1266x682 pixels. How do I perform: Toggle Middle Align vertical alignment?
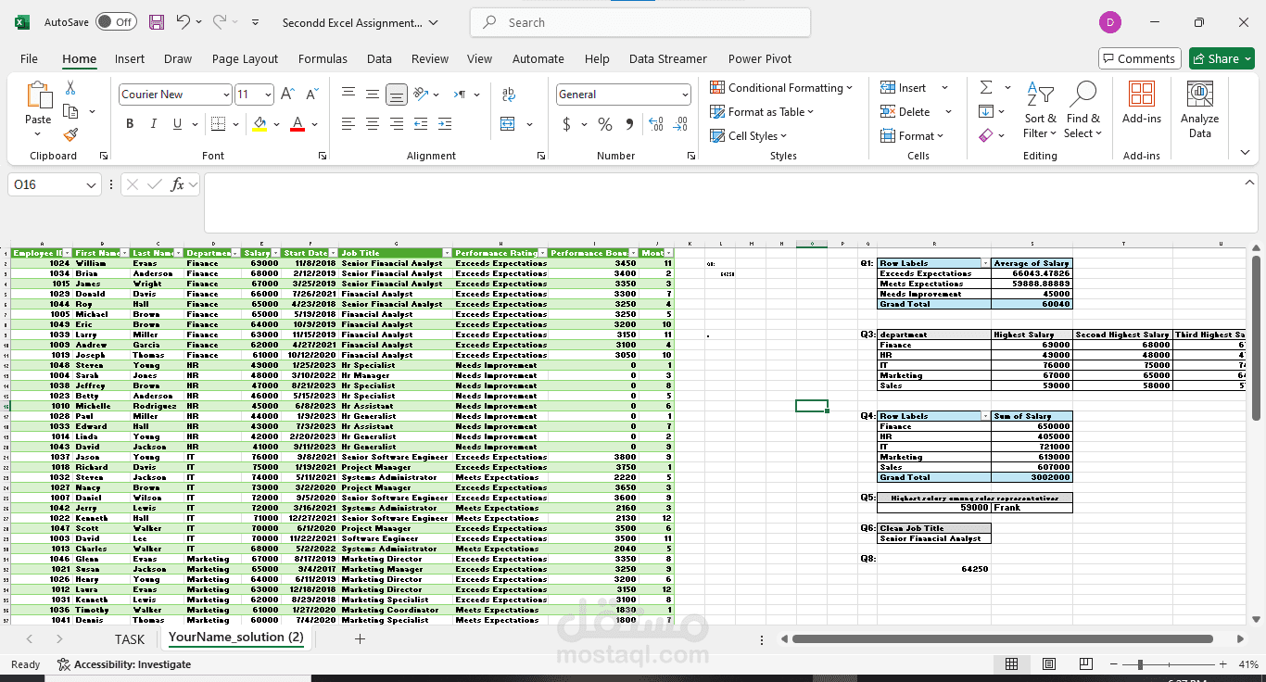coord(373,95)
